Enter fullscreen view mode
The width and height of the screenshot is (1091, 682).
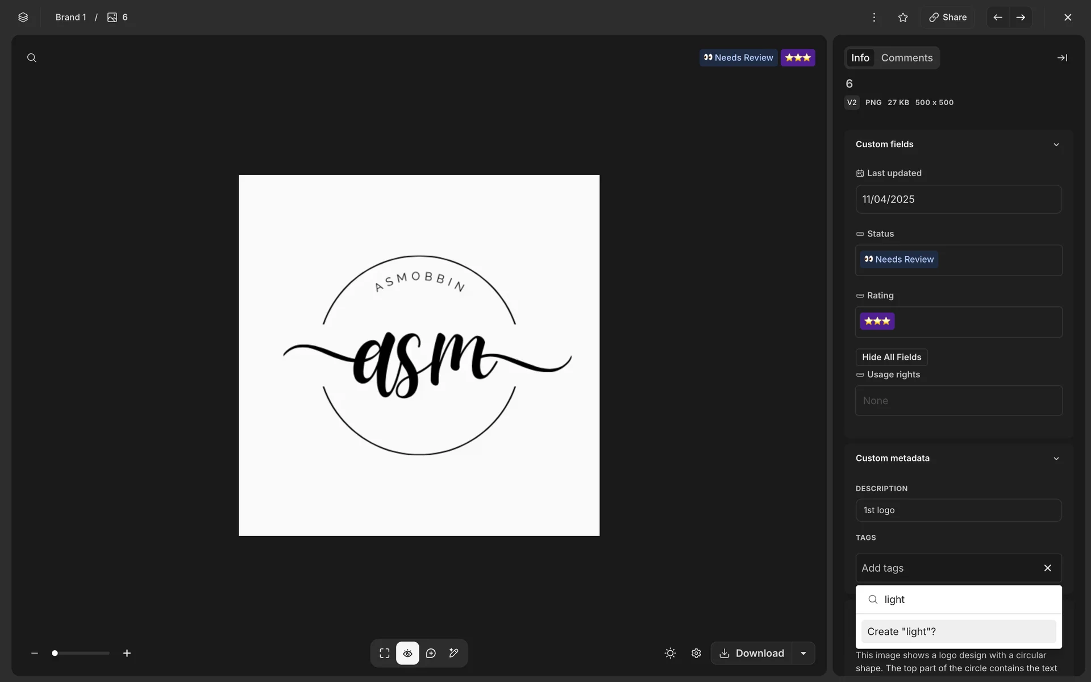385,653
